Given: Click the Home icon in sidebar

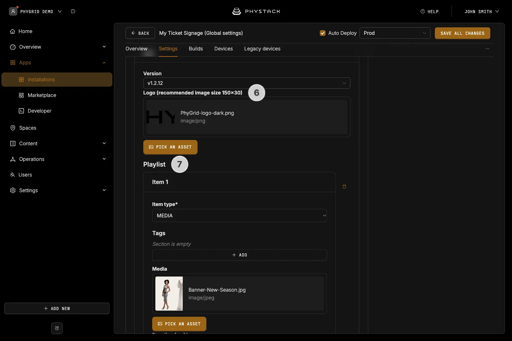Looking at the screenshot, I should (x=12, y=31).
